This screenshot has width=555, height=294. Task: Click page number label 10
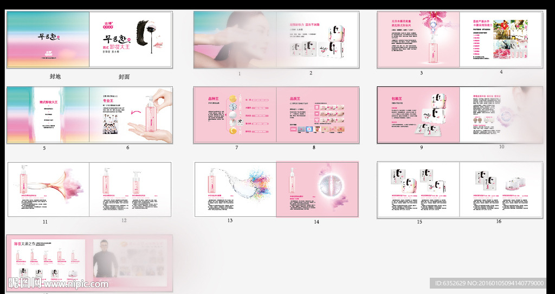[501, 146]
